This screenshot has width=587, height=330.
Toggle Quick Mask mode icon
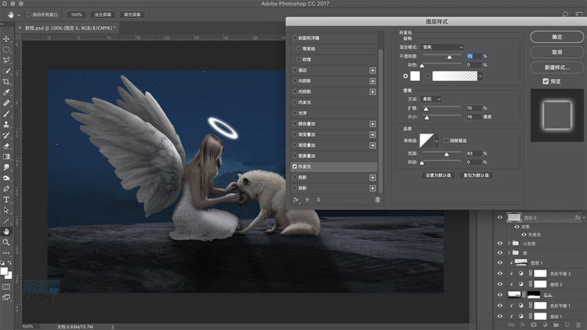tap(6, 287)
